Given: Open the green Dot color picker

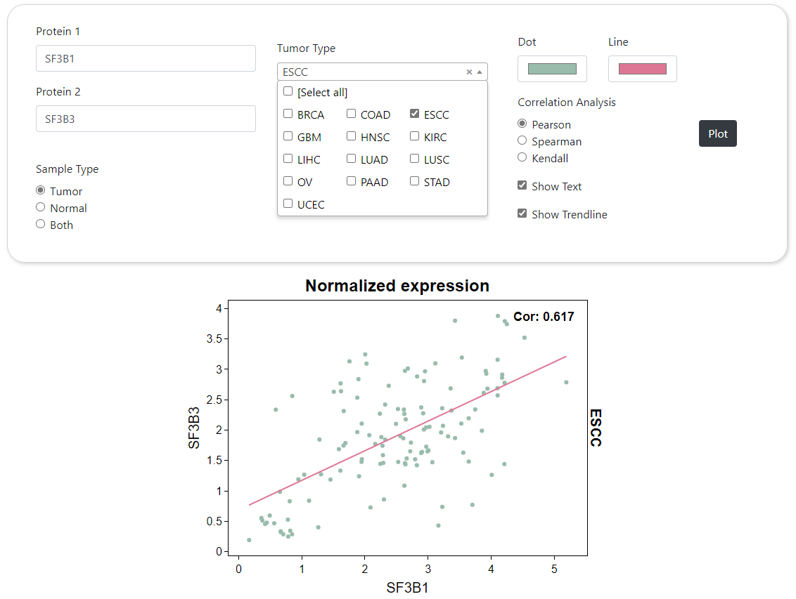Looking at the screenshot, I should coord(552,69).
